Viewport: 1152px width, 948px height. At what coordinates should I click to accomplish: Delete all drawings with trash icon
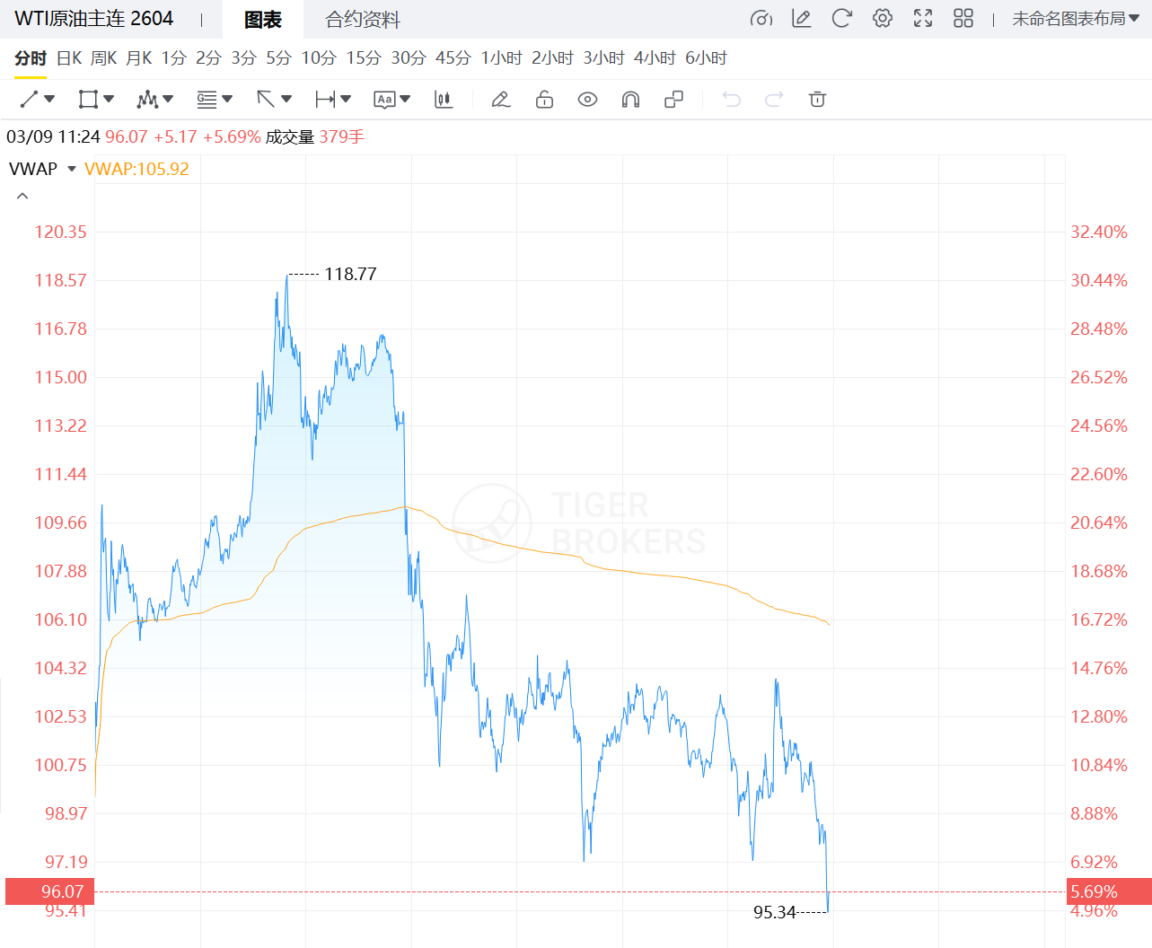click(817, 100)
